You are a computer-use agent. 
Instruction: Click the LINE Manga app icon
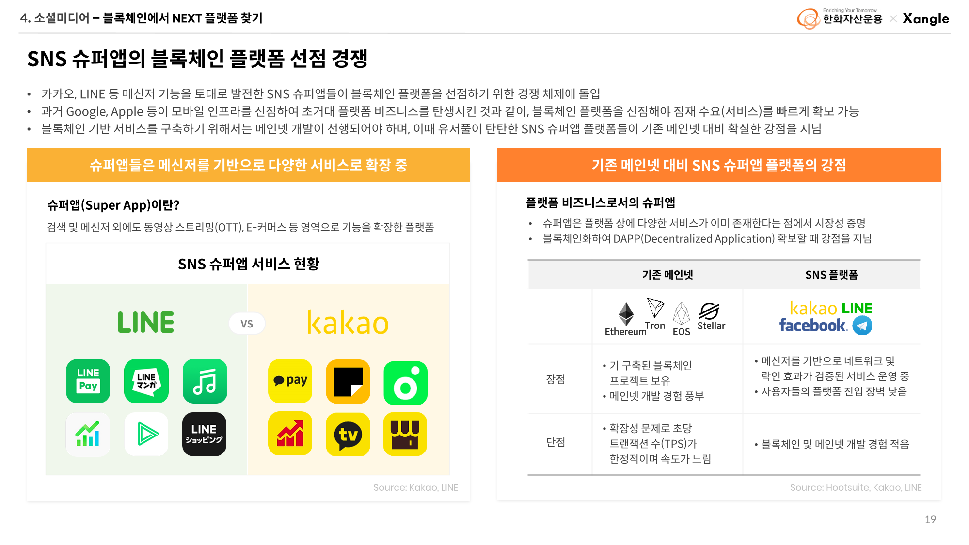pyautogui.click(x=146, y=381)
